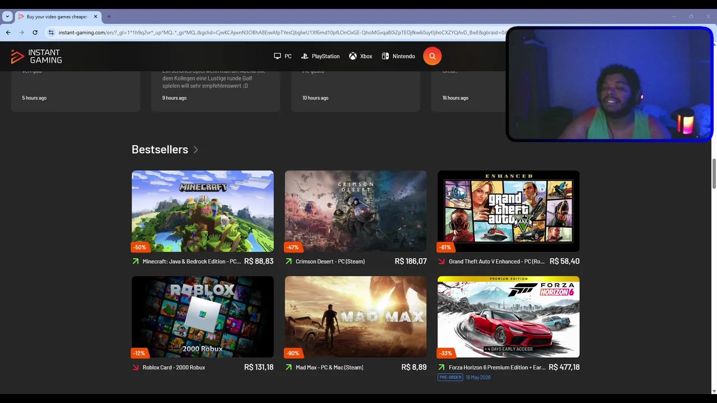Click the 18 May 2026 release date
Viewport: 717px width, 403px height.
[478, 377]
